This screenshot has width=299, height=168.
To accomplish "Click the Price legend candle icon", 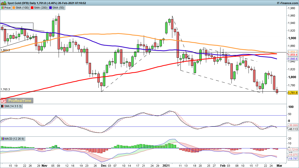I will pos(2,8).
